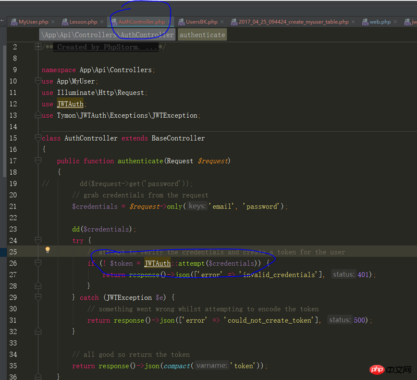Collapse the catch block at line 29
The width and height of the screenshot is (417, 380).
38,297
